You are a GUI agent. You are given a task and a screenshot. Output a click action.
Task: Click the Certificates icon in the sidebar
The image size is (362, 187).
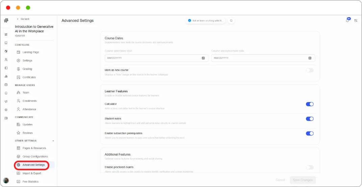click(x=19, y=77)
